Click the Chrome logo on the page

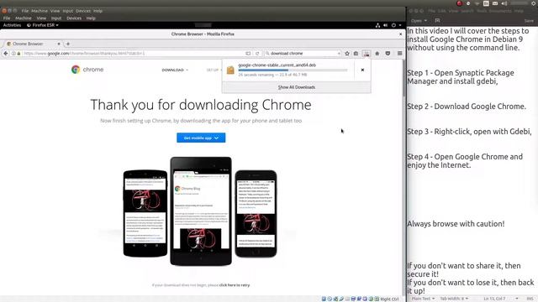[76, 70]
